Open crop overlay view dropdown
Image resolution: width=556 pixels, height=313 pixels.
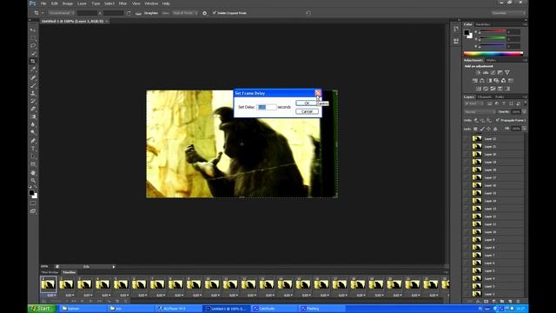[x=185, y=13]
